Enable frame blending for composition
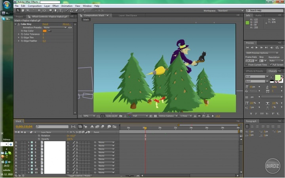 pos(97,127)
